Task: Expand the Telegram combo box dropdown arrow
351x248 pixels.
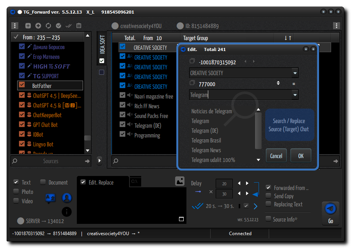Action: click(x=295, y=95)
